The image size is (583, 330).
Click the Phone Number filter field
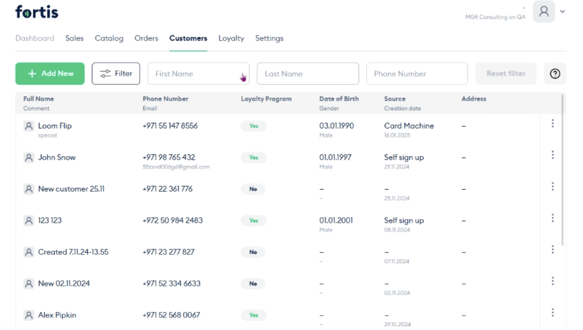point(417,74)
